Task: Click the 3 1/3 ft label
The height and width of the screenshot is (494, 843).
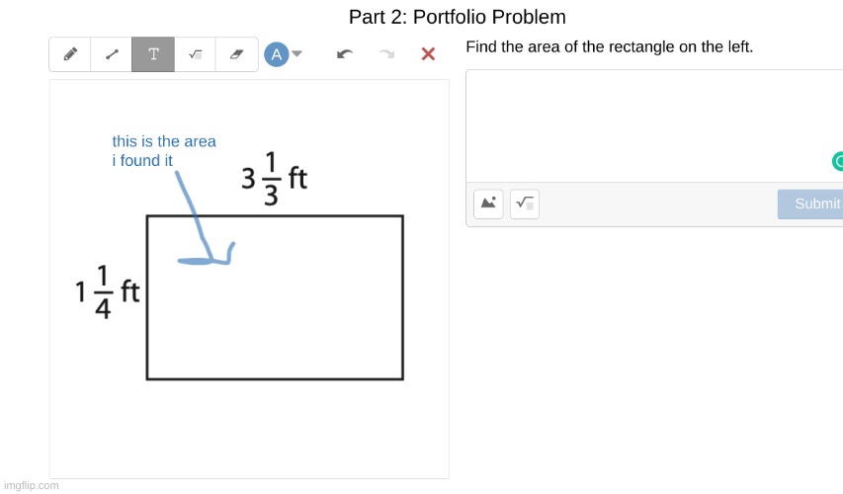Action: pos(274,179)
